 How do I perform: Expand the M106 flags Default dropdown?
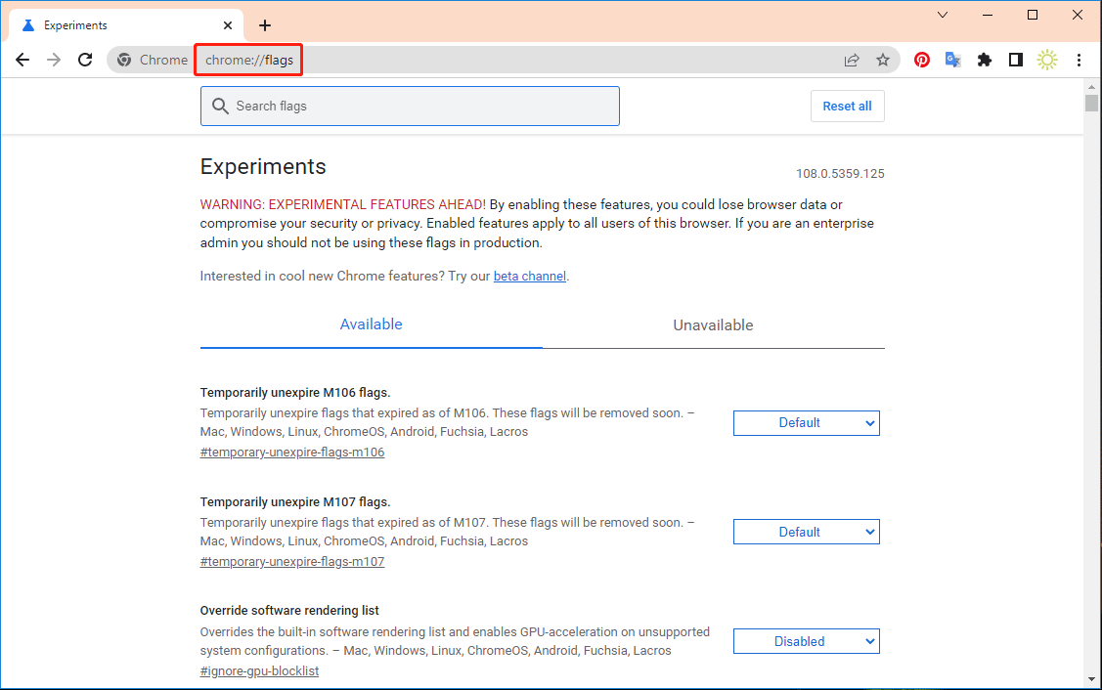click(x=806, y=423)
